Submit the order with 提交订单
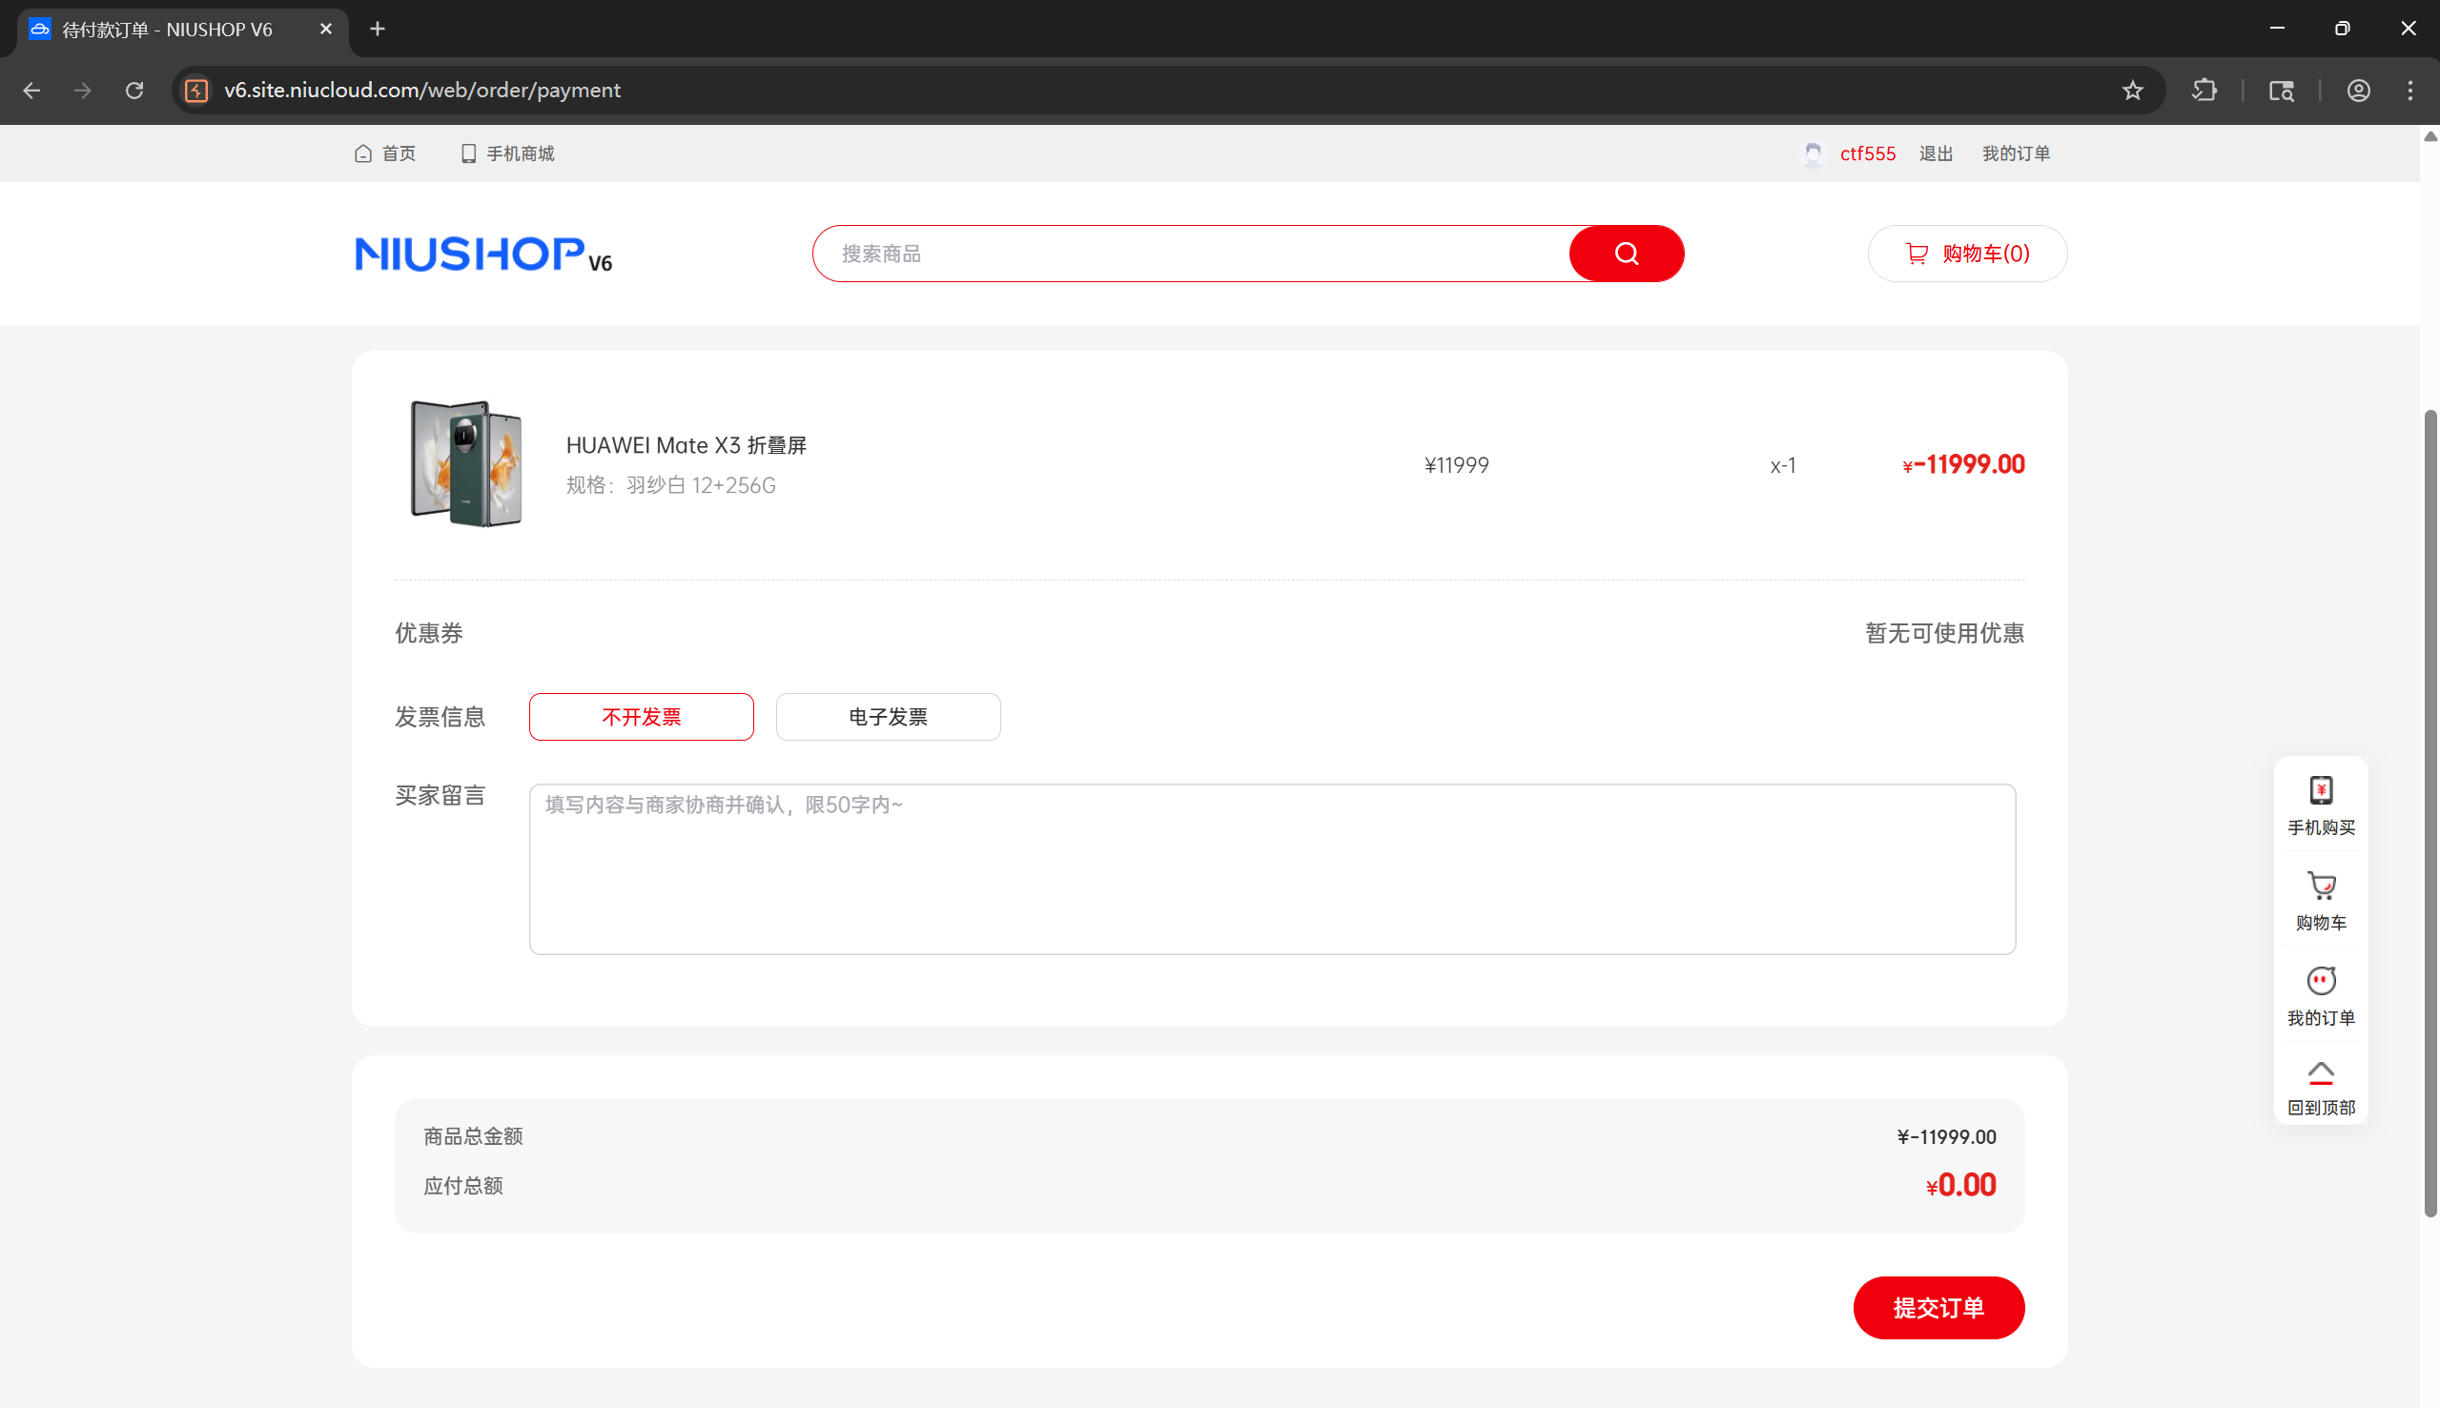2440x1408 pixels. click(1938, 1308)
